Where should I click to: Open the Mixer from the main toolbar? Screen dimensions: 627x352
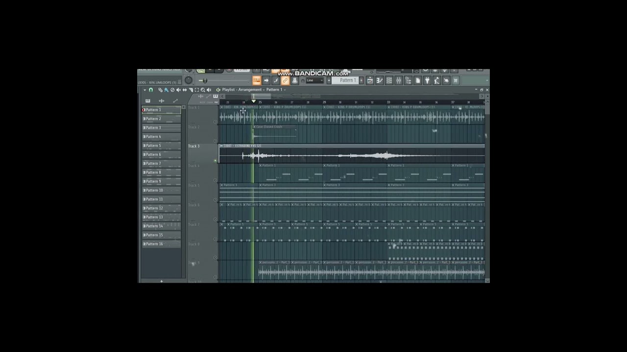(x=398, y=81)
